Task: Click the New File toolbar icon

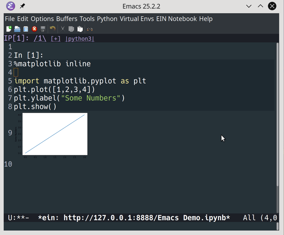Action: (x=9, y=29)
